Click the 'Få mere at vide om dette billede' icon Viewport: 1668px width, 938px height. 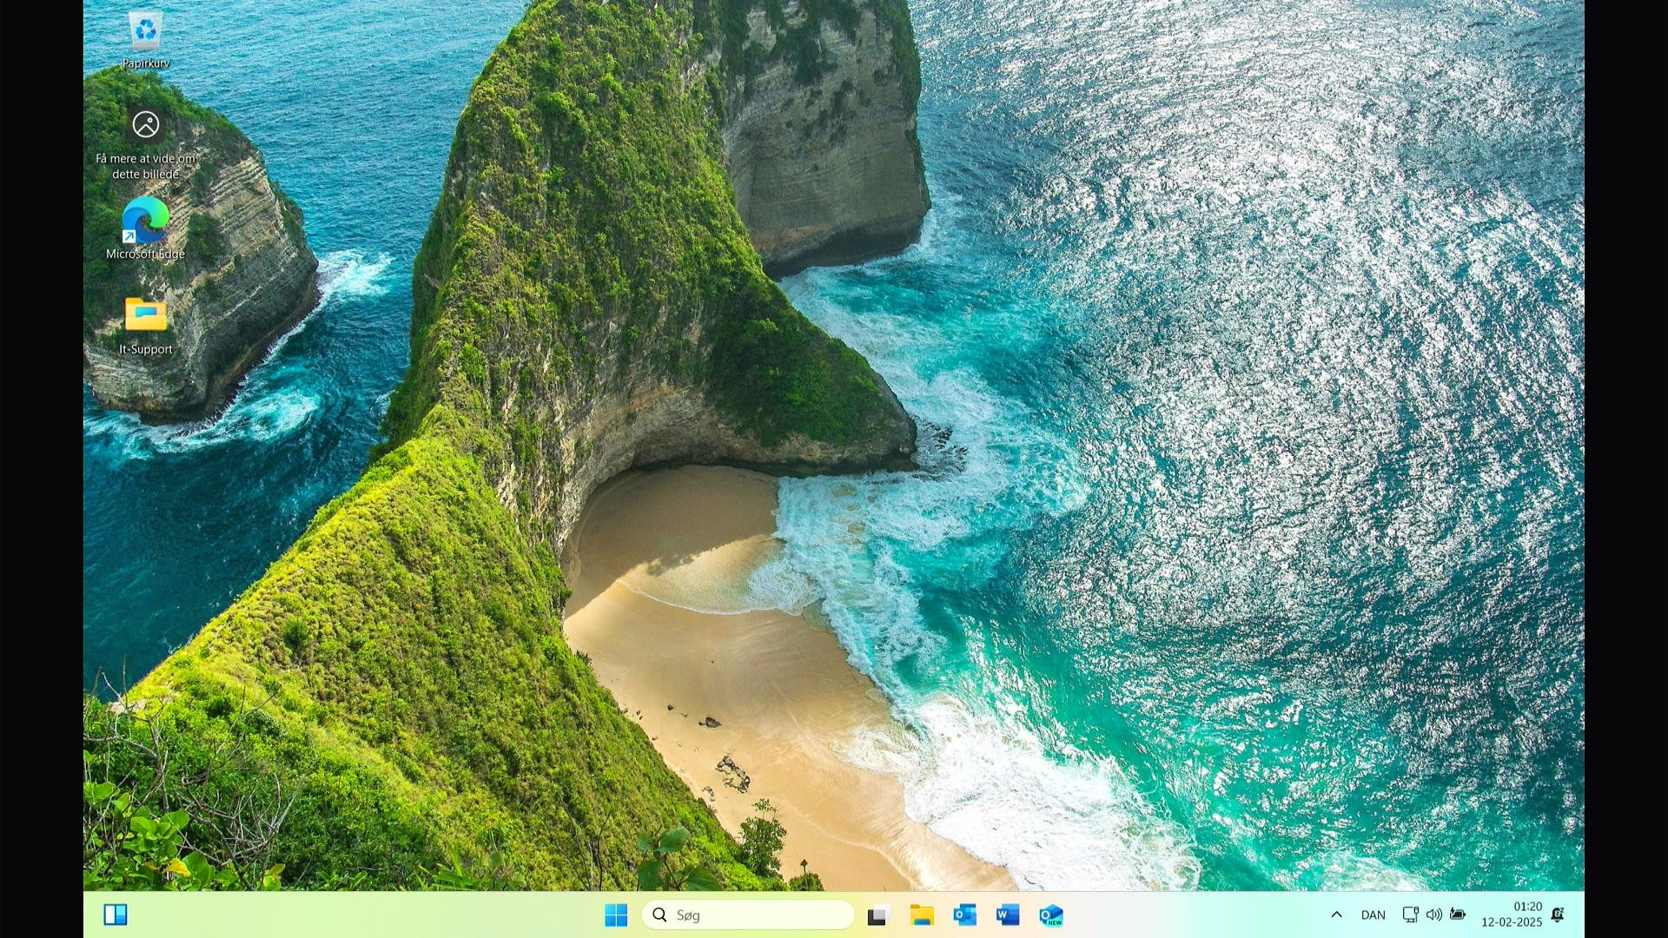(145, 143)
